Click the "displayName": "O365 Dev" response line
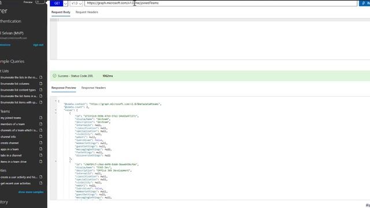The height and width of the screenshot is (208, 370). point(93,167)
